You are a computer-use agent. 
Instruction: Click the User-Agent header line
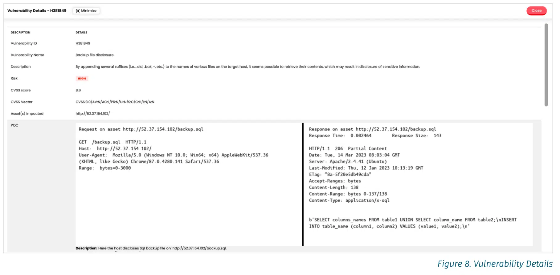[174, 158]
